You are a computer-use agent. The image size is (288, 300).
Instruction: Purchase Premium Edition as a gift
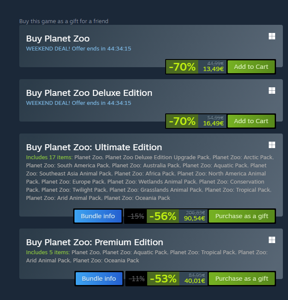click(x=242, y=279)
